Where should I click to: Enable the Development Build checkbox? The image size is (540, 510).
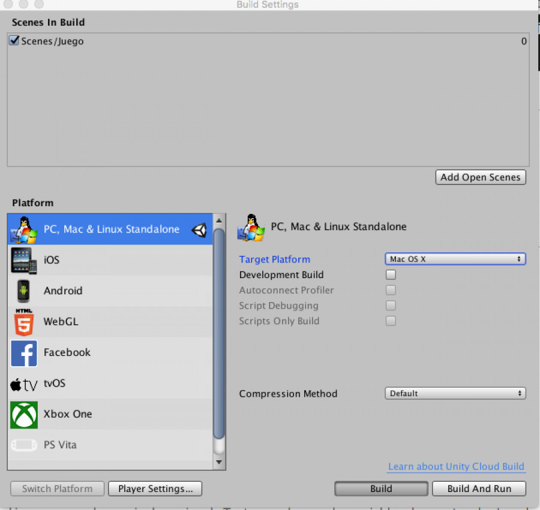391,274
